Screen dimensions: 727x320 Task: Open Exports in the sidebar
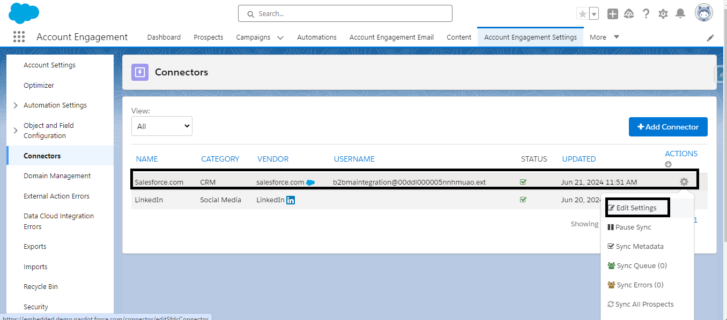35,247
